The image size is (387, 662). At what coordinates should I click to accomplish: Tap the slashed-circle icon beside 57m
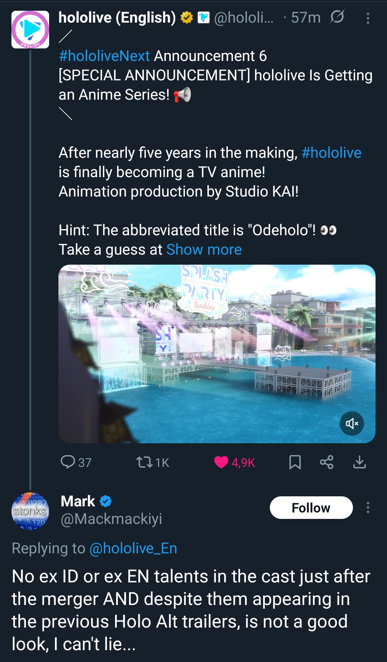pyautogui.click(x=337, y=16)
